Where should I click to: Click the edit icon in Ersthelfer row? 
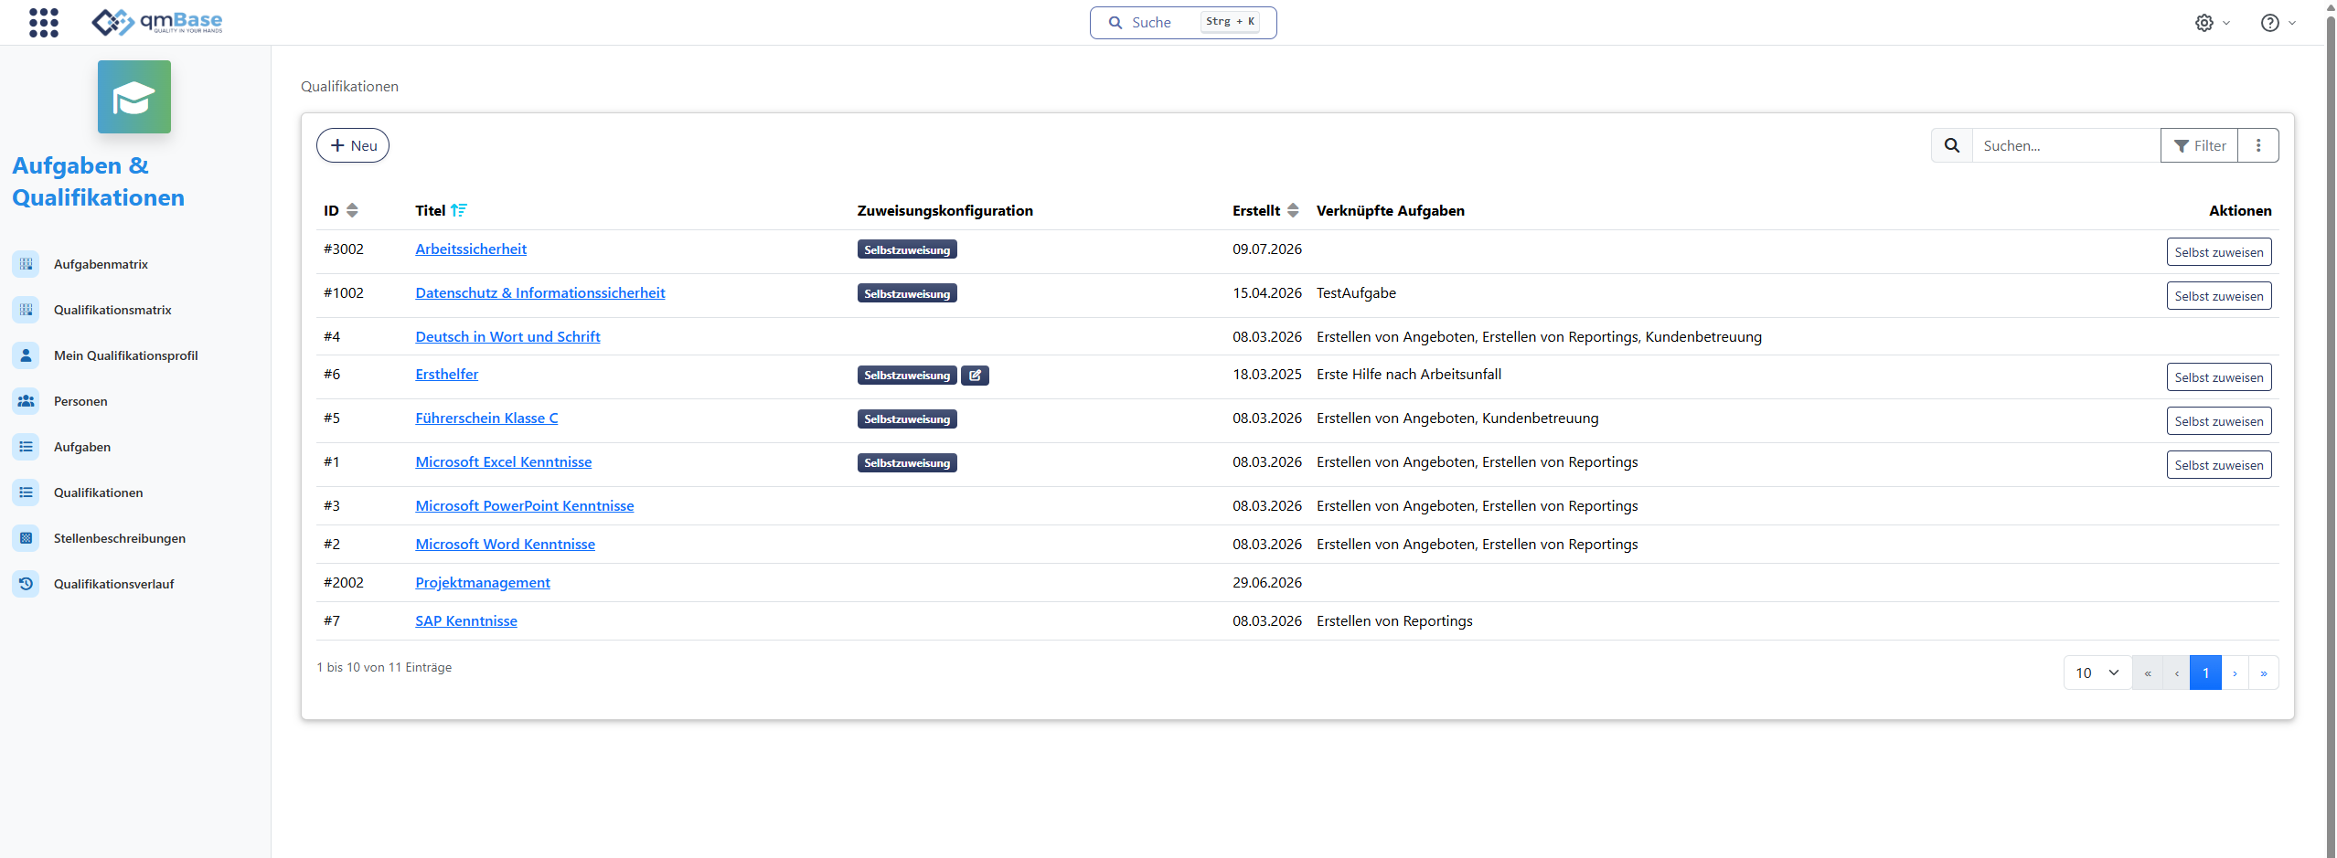point(975,376)
